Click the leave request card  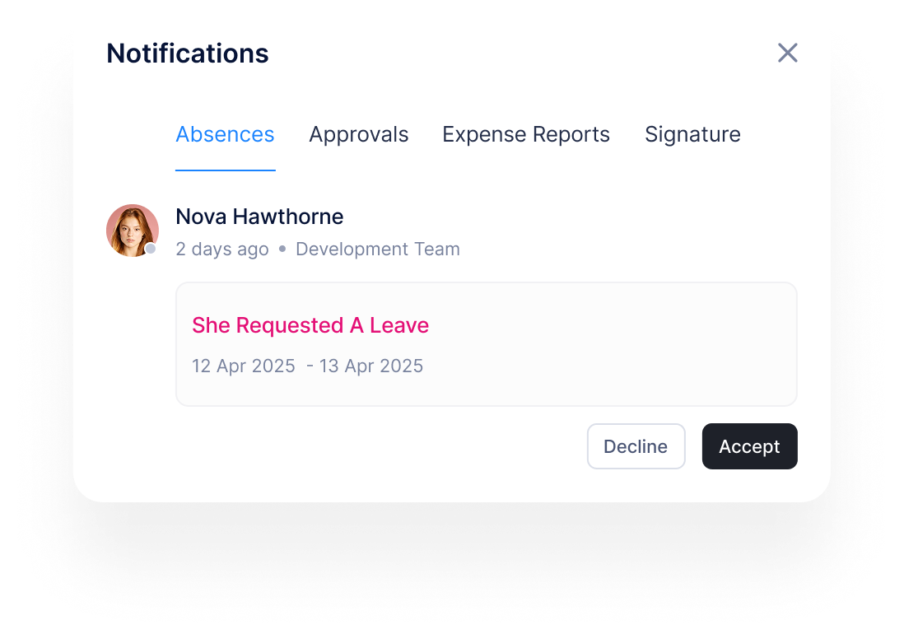coord(486,344)
